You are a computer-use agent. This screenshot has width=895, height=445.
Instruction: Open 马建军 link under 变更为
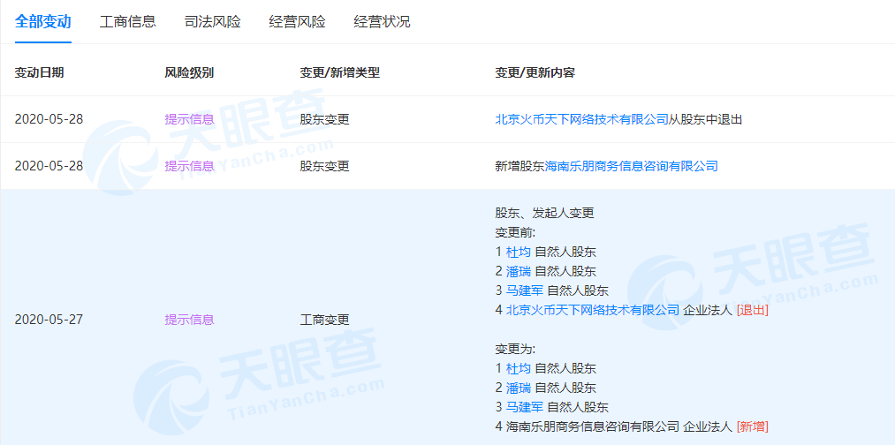[525, 407]
